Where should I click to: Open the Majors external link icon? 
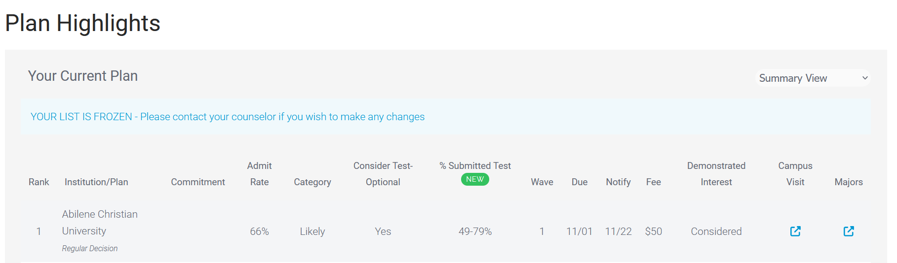849,231
